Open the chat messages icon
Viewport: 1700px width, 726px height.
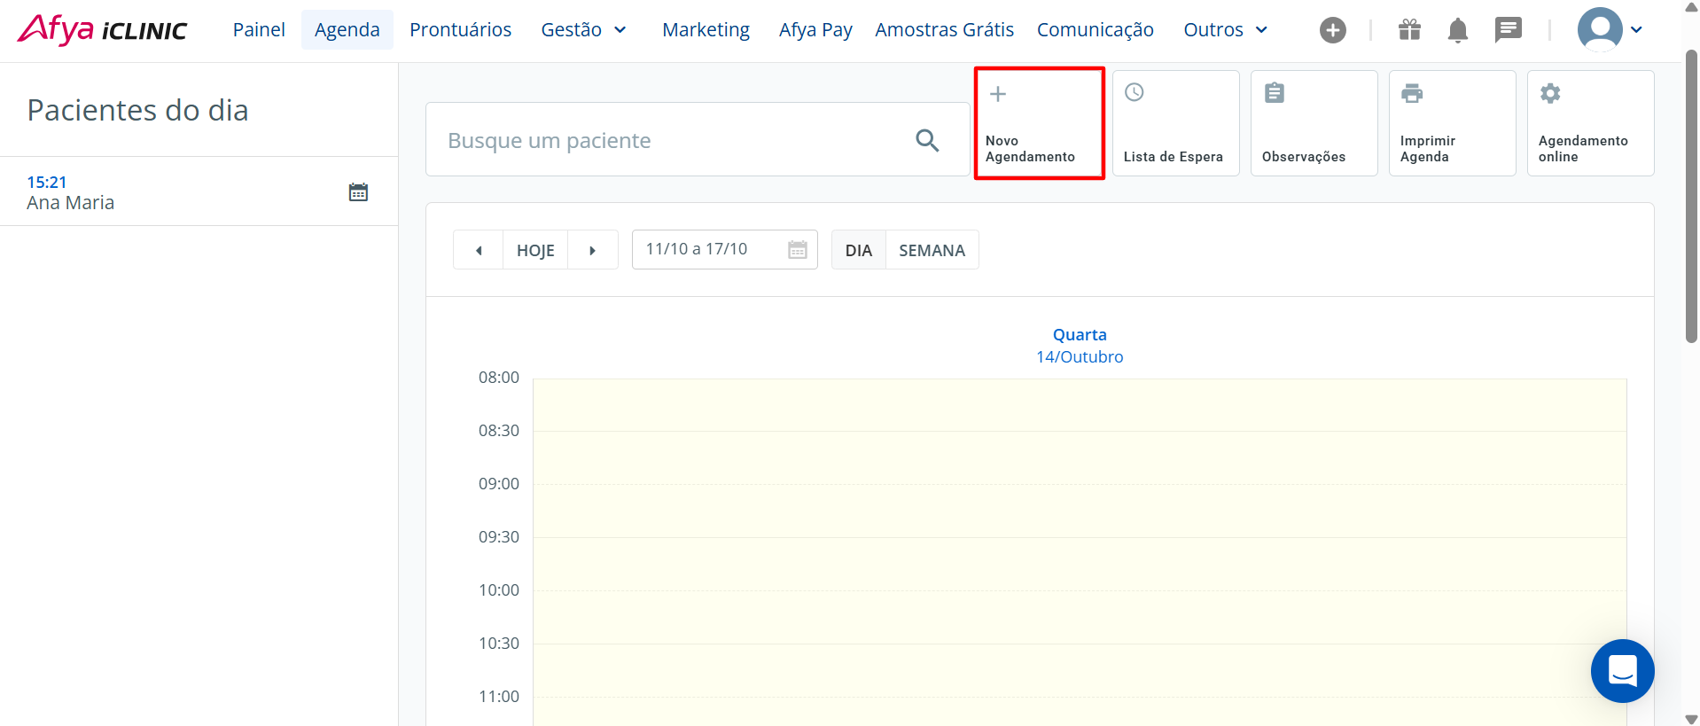point(1508,30)
